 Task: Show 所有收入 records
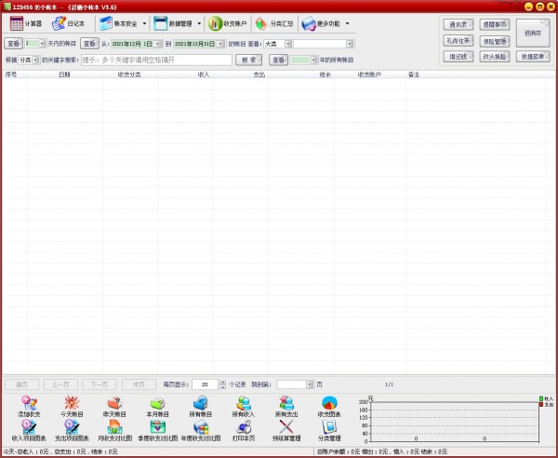coord(244,405)
